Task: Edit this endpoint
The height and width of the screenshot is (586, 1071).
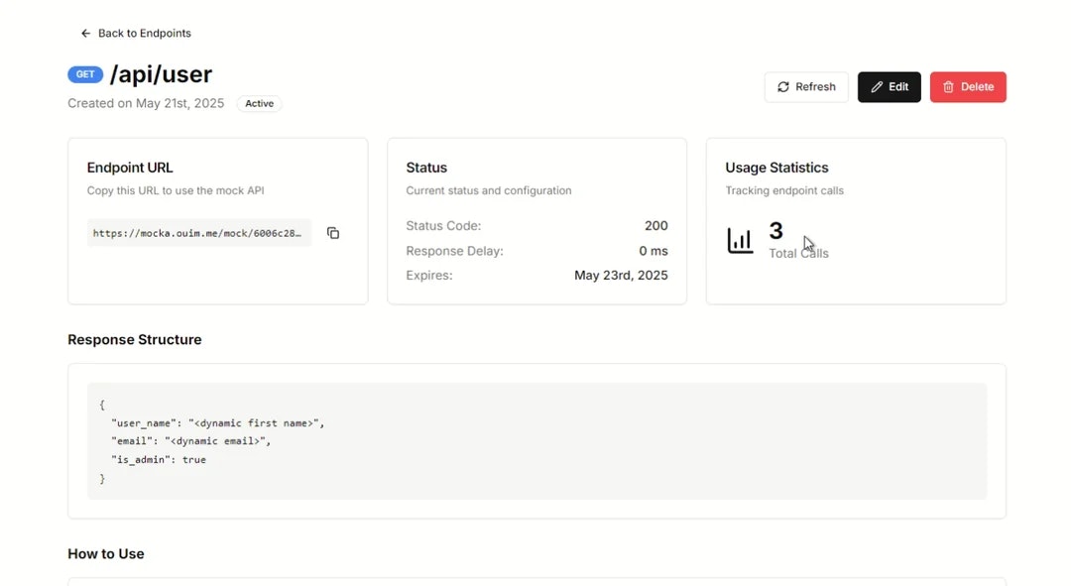Action: pos(889,86)
